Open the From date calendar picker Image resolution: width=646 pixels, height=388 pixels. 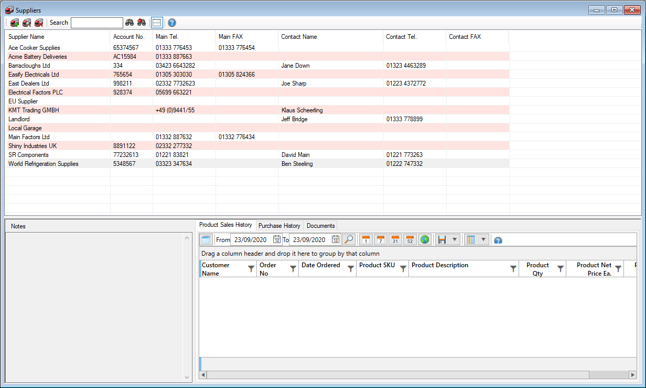click(276, 240)
